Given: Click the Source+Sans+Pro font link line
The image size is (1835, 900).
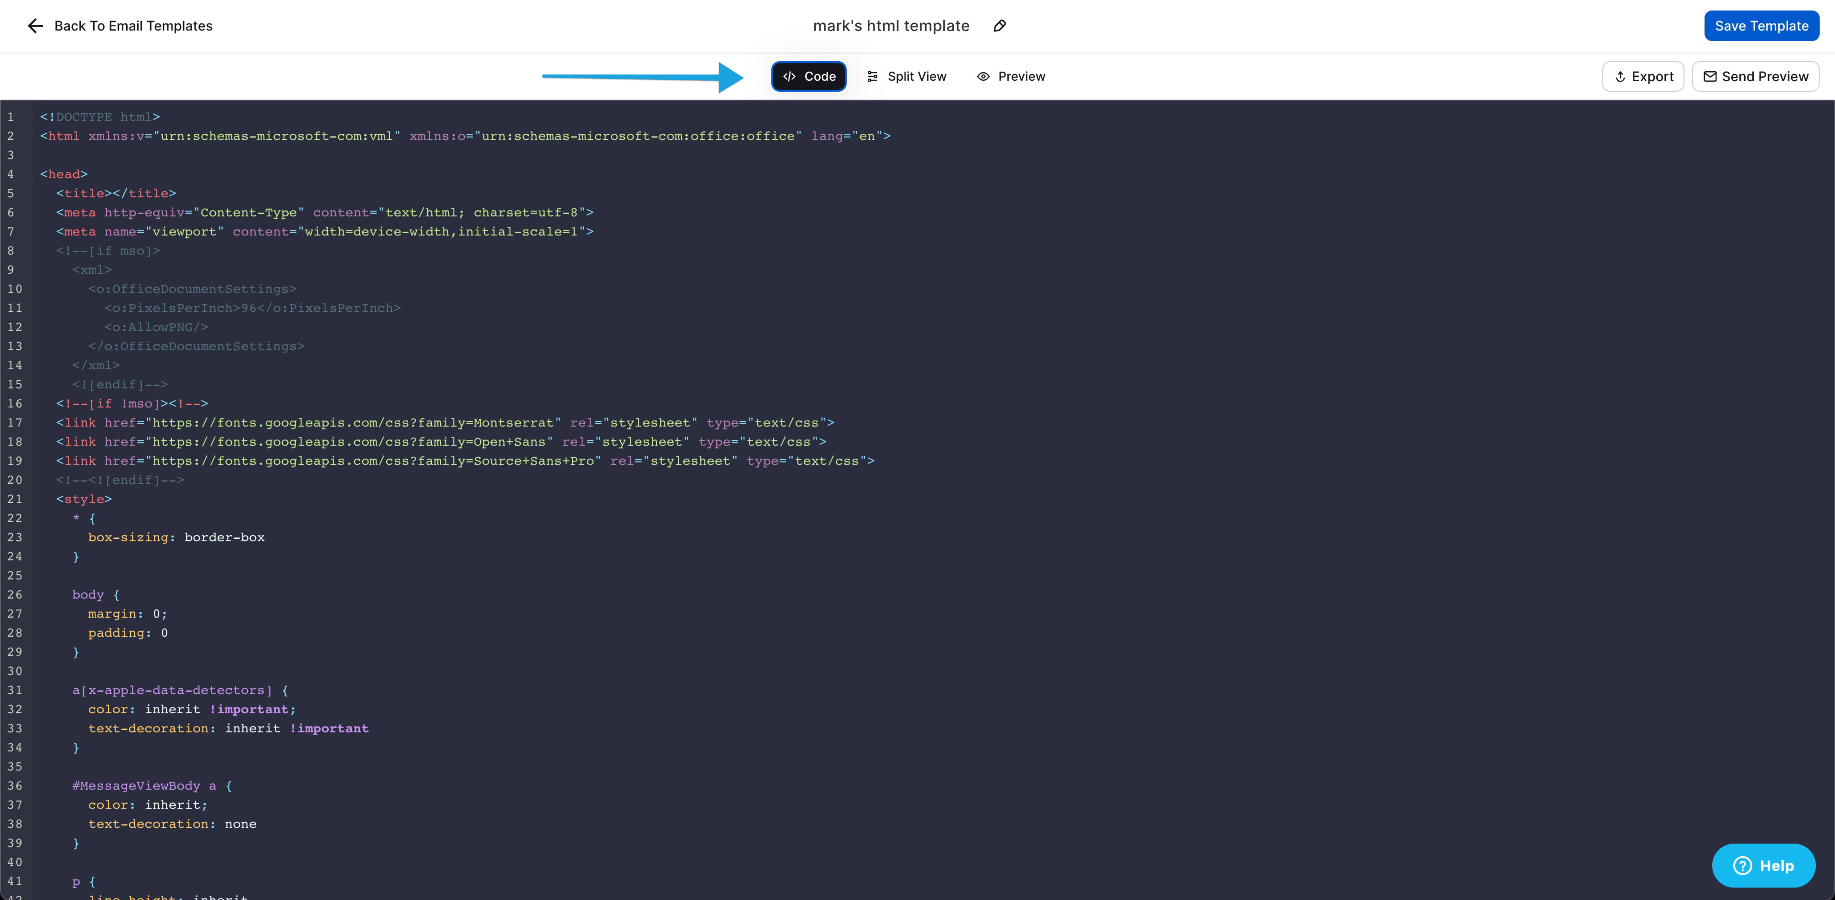Looking at the screenshot, I should (465, 461).
